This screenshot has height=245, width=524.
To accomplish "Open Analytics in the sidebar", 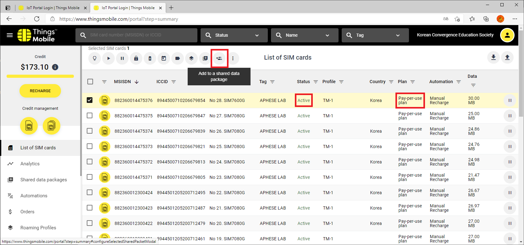I will 41,164.
